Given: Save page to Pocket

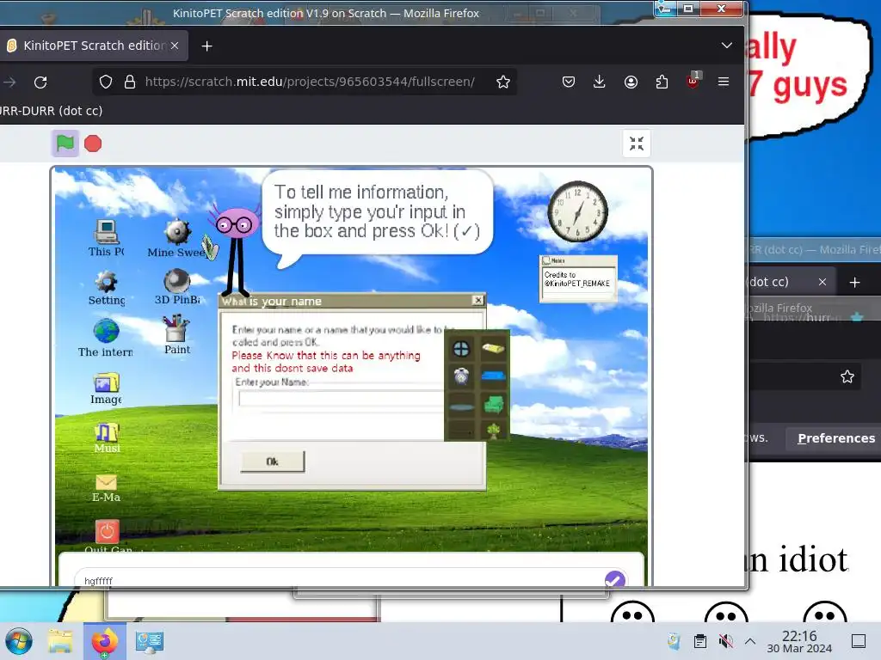Looking at the screenshot, I should coord(569,82).
